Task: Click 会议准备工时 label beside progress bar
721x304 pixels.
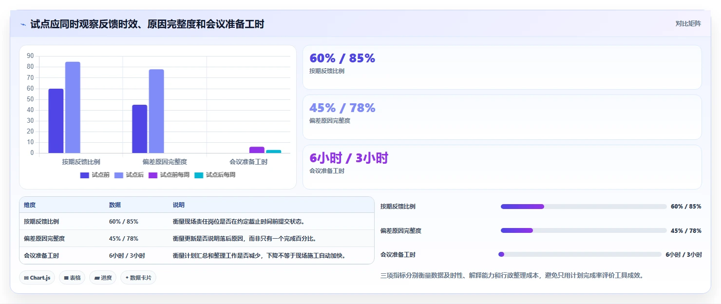Action: pyautogui.click(x=398, y=255)
